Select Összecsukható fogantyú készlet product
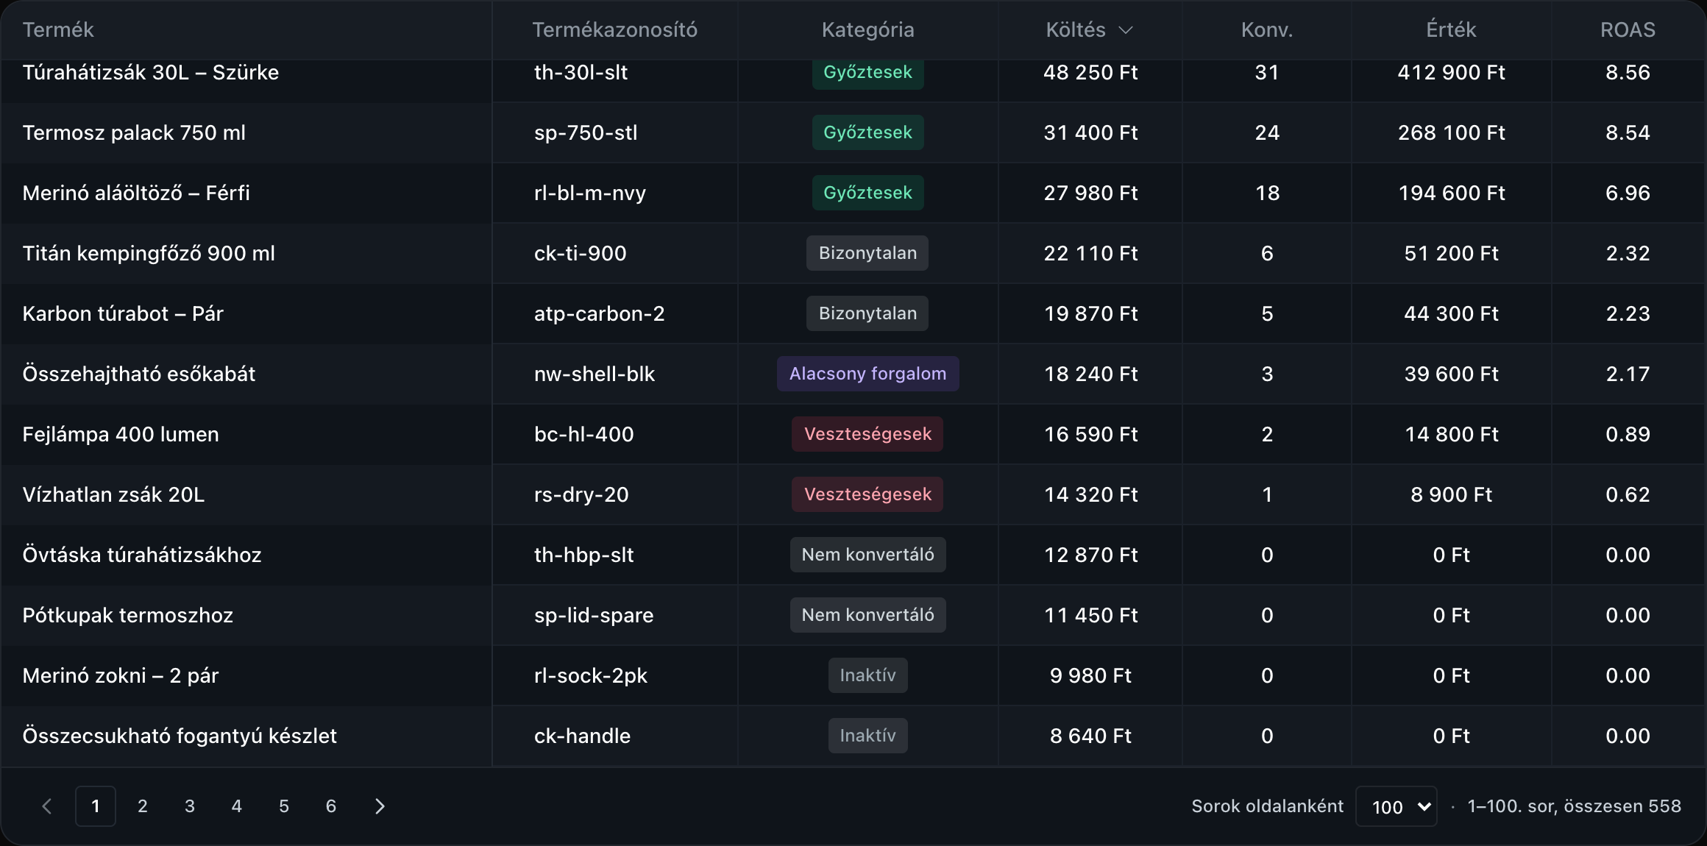1707x846 pixels. point(180,736)
